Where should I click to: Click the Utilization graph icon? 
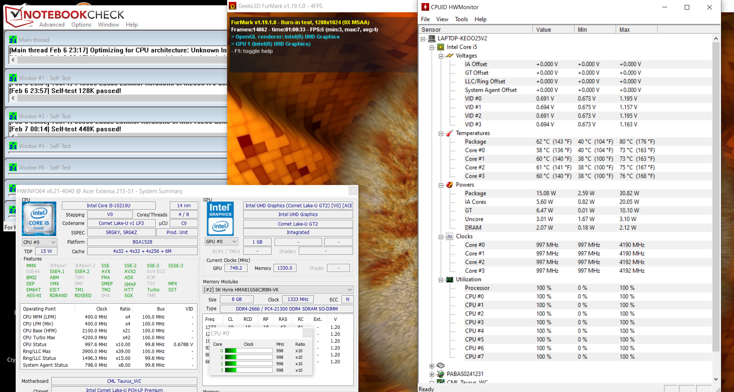(450, 280)
